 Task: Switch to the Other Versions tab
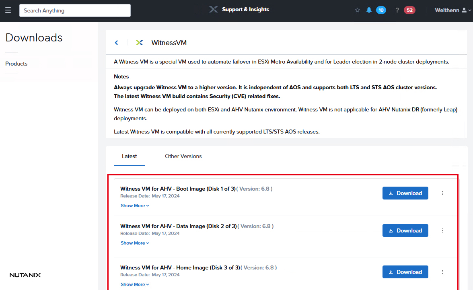[x=183, y=156]
